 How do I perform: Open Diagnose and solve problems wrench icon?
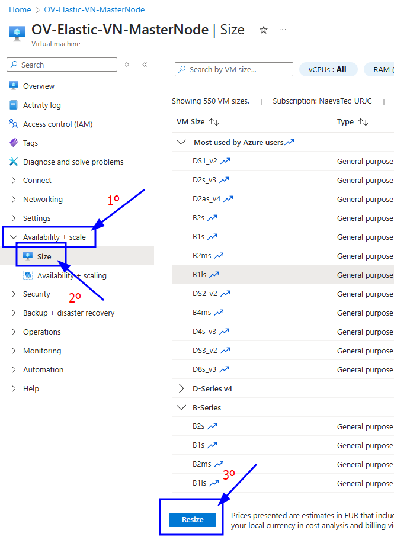click(14, 162)
